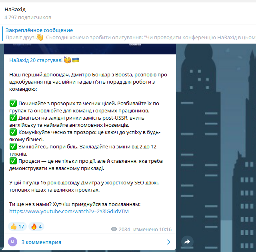Click the text топових нішах та великих проектах
This screenshot has width=256, height=252.
click(54, 190)
